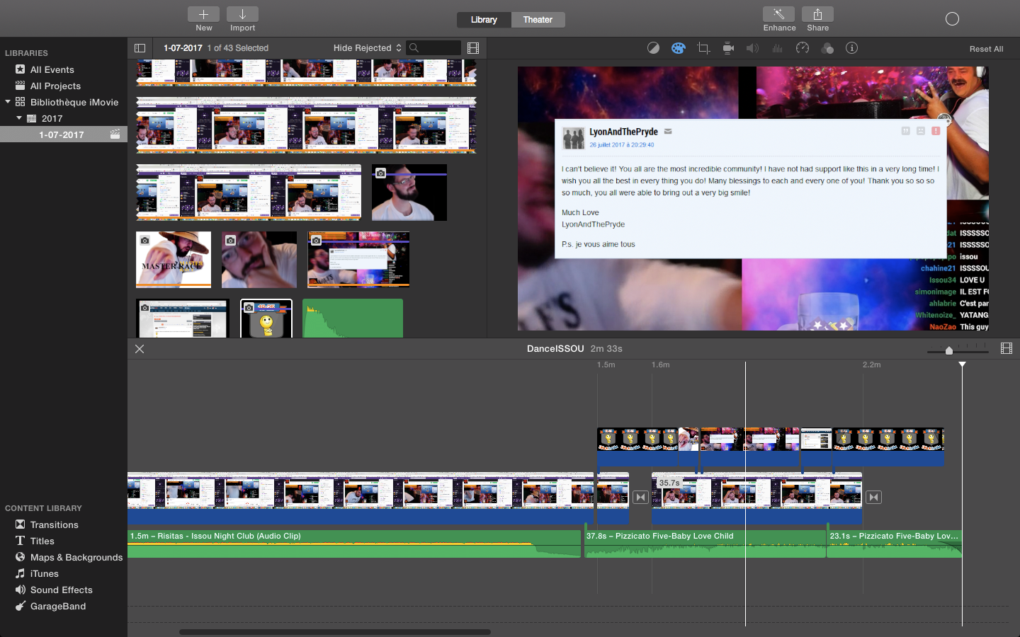Open the Clip Filter and Audio Effects tool
The height and width of the screenshot is (637, 1020).
[827, 48]
